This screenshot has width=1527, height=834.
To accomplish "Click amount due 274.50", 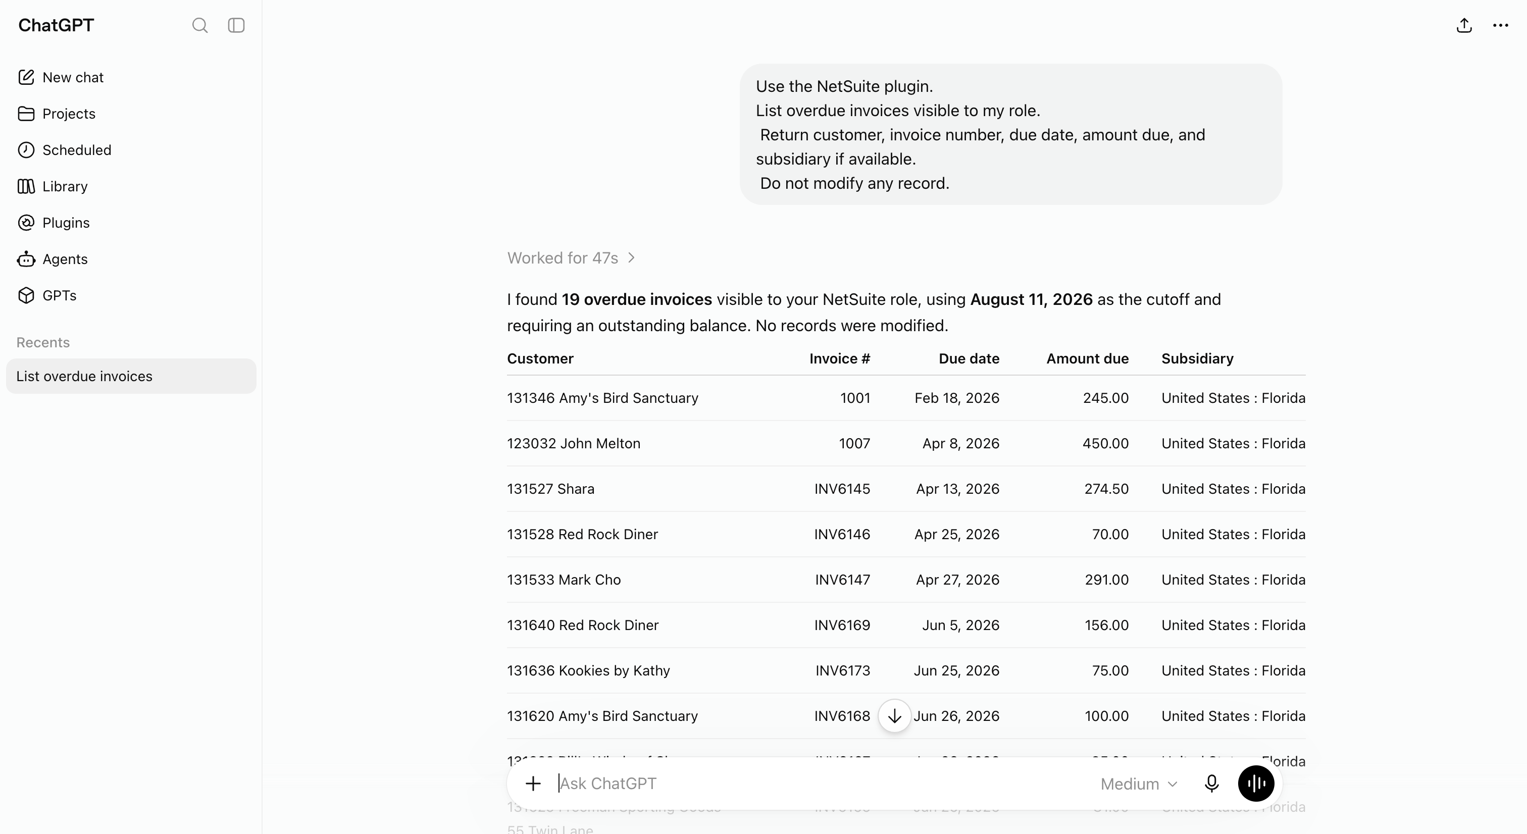I will pyautogui.click(x=1106, y=489).
